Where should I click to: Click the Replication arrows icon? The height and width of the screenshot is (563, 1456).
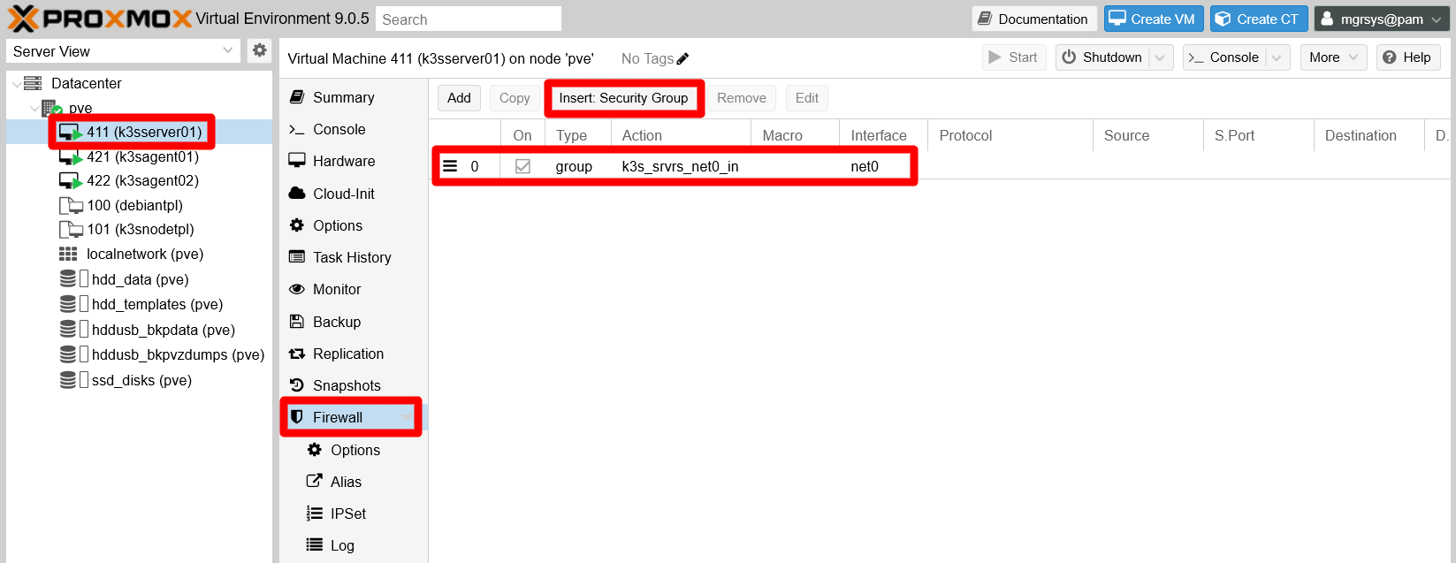(x=297, y=354)
